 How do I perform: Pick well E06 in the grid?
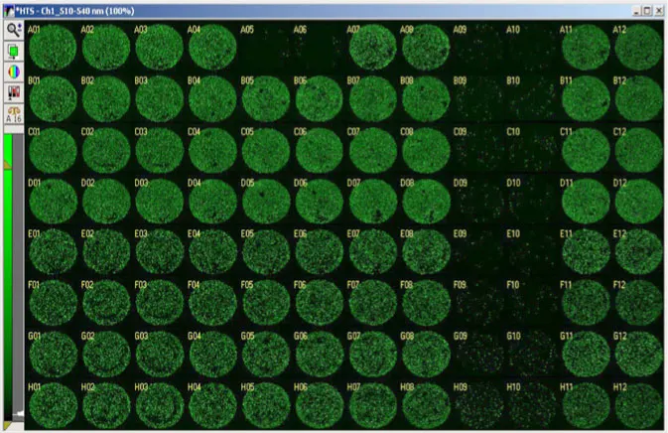click(x=318, y=253)
